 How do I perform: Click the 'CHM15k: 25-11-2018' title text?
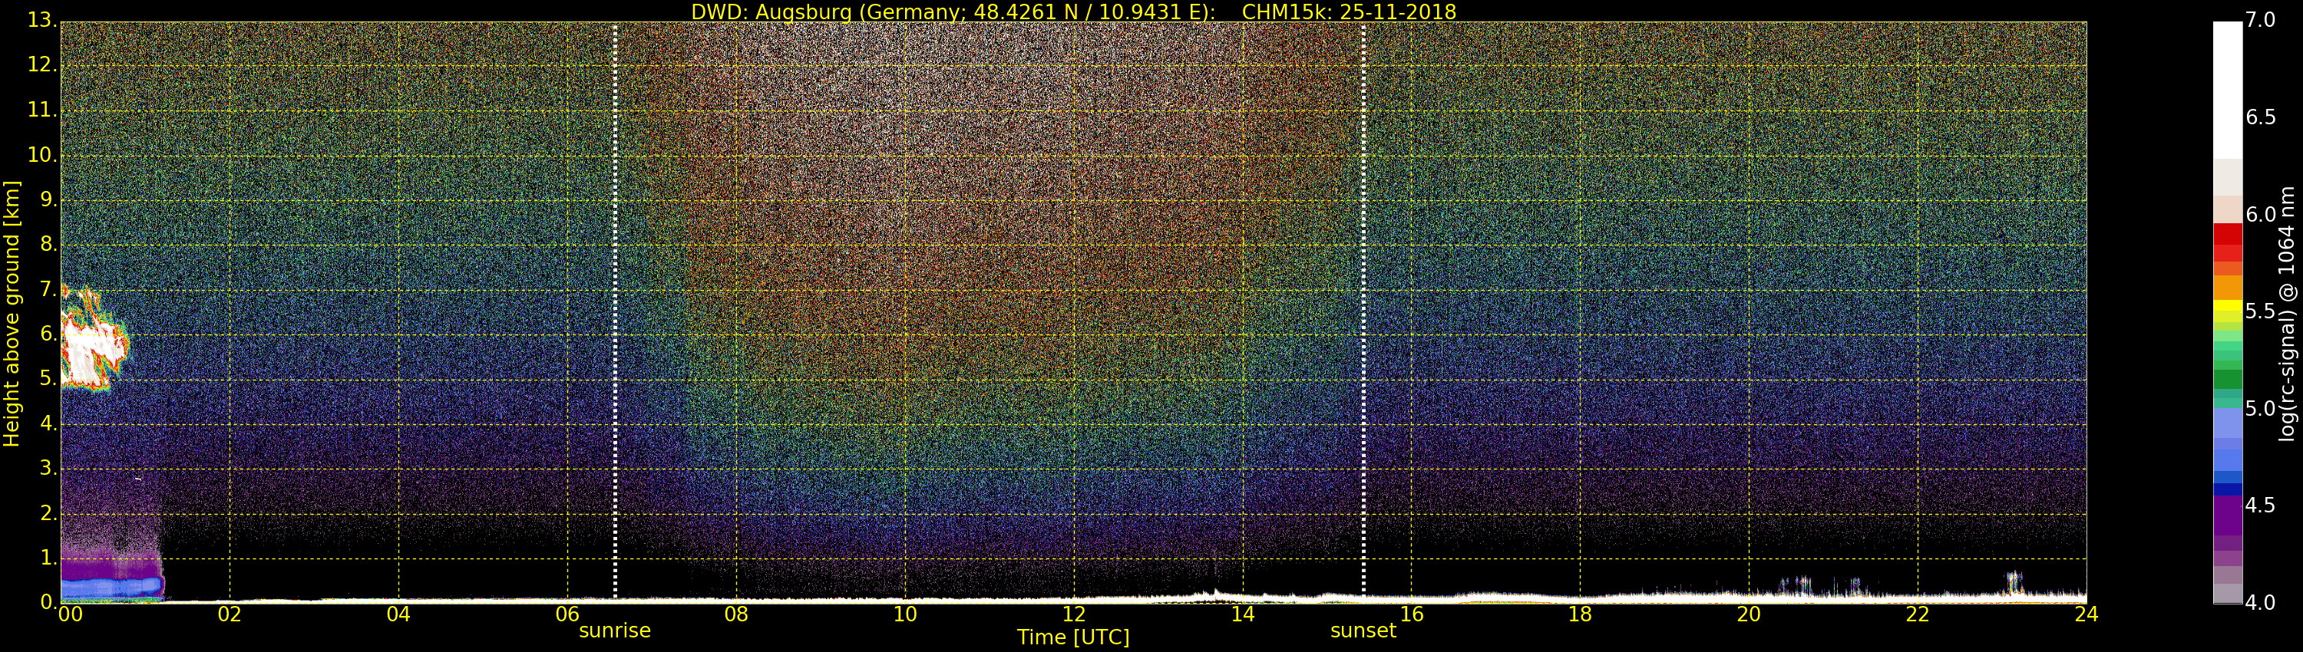[1349, 12]
